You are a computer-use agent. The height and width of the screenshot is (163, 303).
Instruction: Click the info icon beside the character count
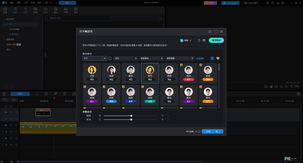(x=199, y=131)
